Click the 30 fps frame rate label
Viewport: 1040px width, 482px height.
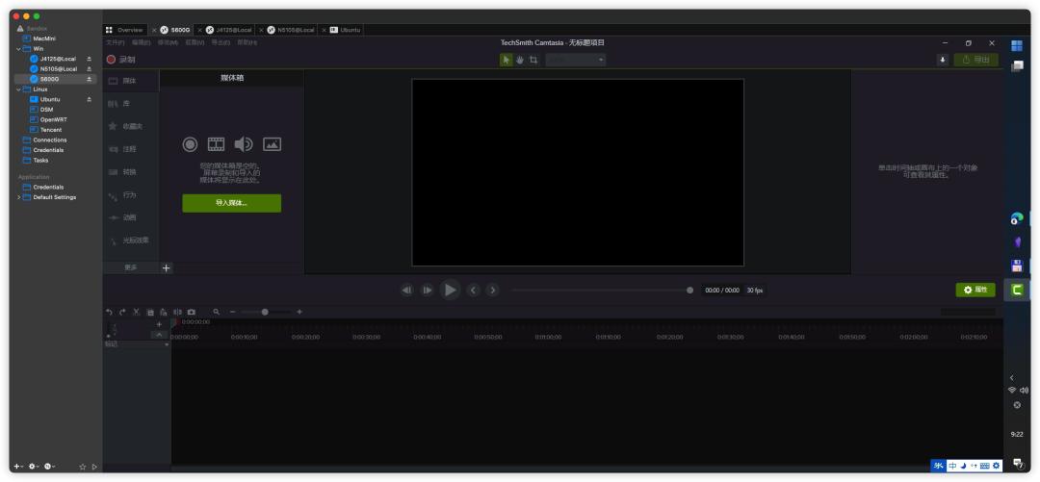coord(755,291)
